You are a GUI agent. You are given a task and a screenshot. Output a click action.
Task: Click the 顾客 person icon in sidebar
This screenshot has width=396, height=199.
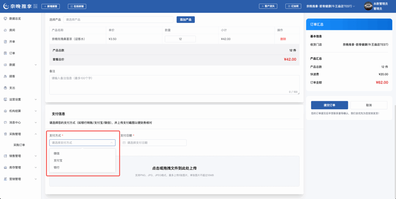pos(5,76)
